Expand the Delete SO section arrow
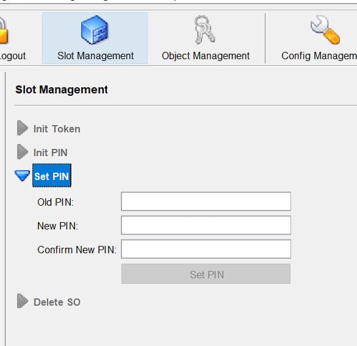This screenshot has height=346, width=357. pyautogui.click(x=23, y=301)
